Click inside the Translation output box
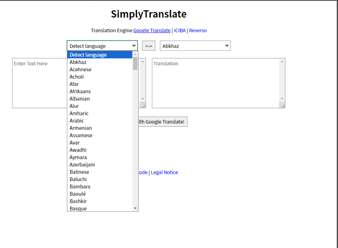 215,83
